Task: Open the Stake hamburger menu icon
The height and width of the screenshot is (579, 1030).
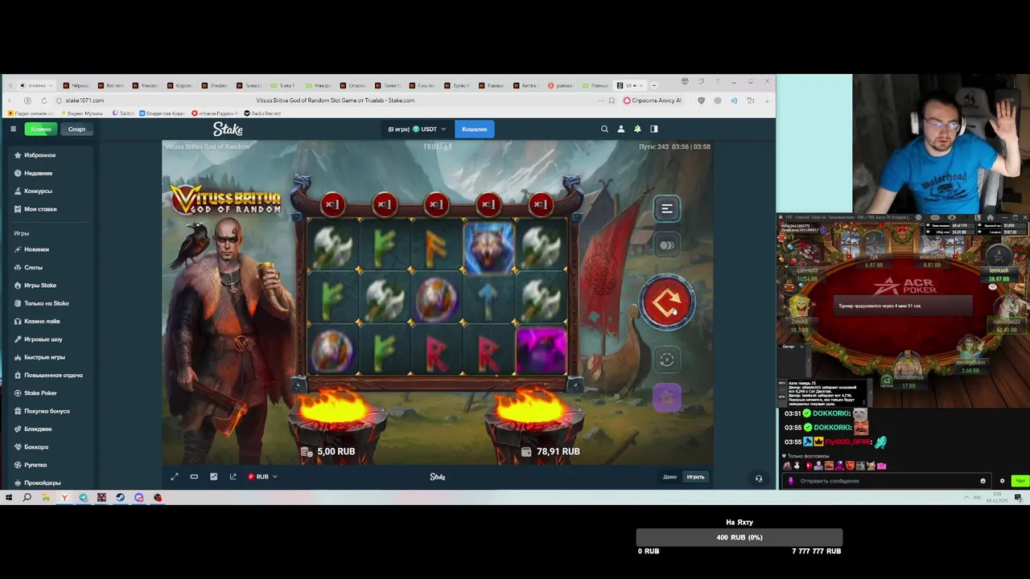Action: click(13, 129)
